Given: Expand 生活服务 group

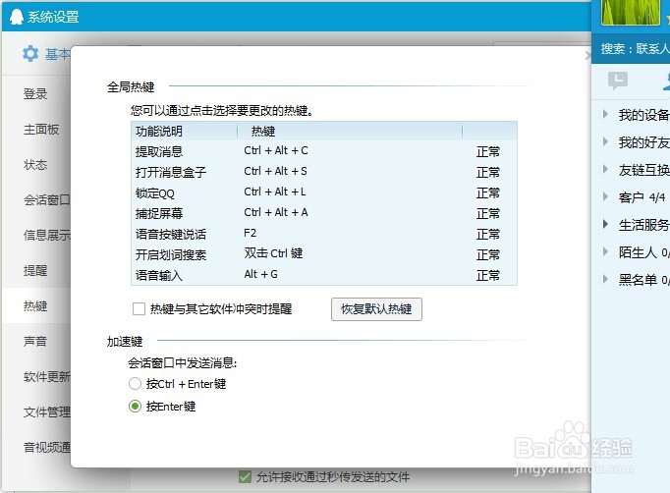Looking at the screenshot, I should point(605,224).
